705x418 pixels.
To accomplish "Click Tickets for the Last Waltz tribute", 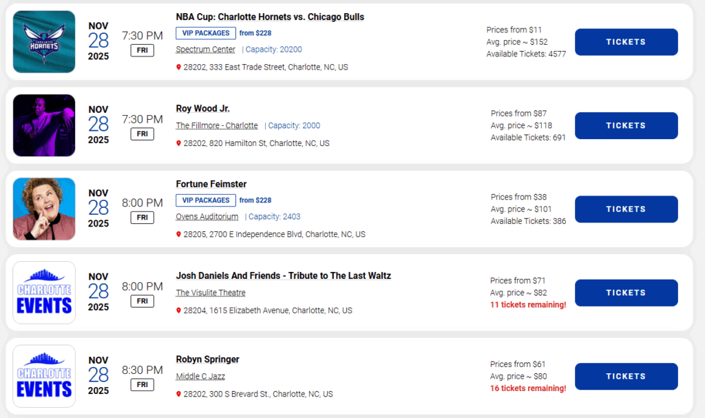I will tap(626, 293).
